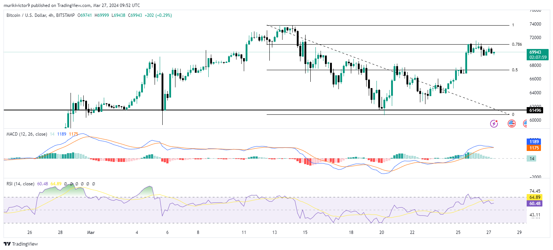The height and width of the screenshot is (250, 553).
Task: Click the TradingView logo at bottom left
Action: (21, 244)
